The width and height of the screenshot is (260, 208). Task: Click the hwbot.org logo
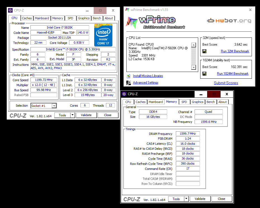tap(229, 21)
